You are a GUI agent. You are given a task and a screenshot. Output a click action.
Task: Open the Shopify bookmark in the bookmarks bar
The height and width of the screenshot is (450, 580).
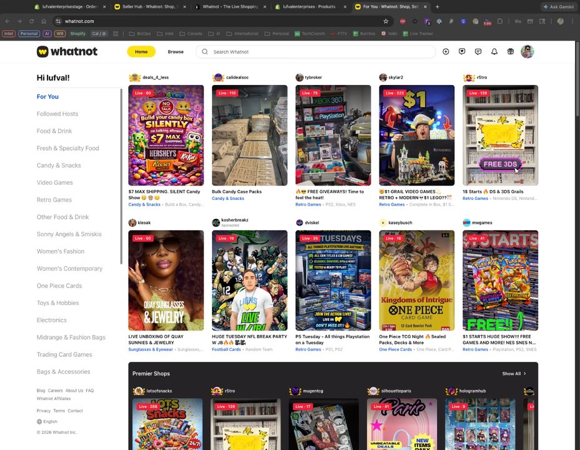[x=77, y=34]
